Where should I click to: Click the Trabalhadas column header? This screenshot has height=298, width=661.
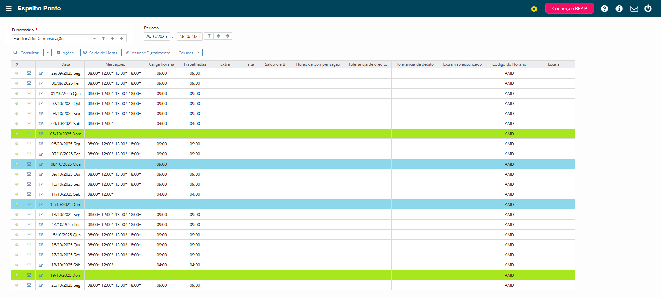tap(195, 64)
